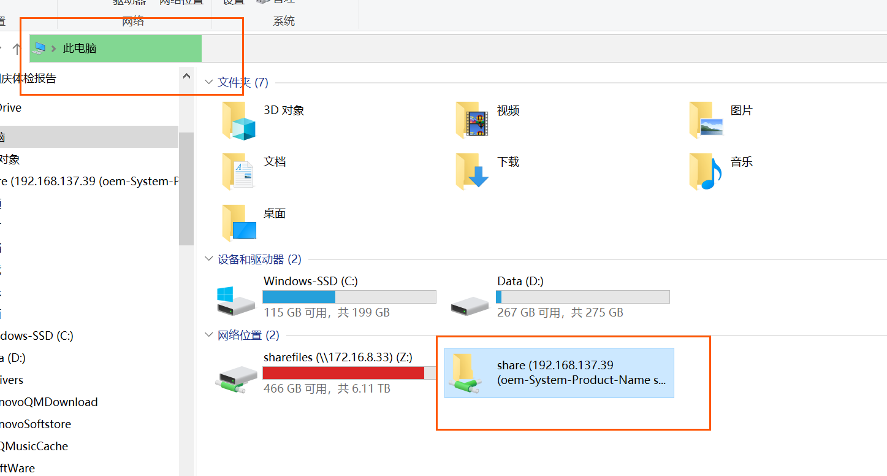This screenshot has height=476, width=887.
Task: Collapse the 设备和驱动器 (2) group
Action: coord(210,259)
